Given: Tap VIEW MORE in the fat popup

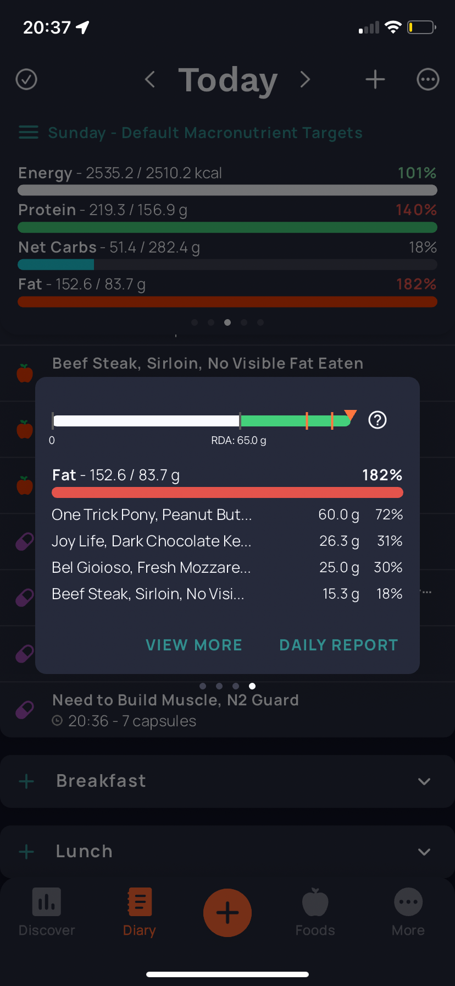Looking at the screenshot, I should pyautogui.click(x=194, y=645).
